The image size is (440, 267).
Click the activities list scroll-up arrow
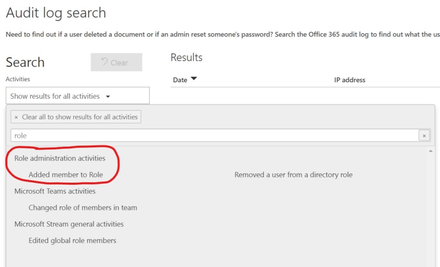point(430,151)
